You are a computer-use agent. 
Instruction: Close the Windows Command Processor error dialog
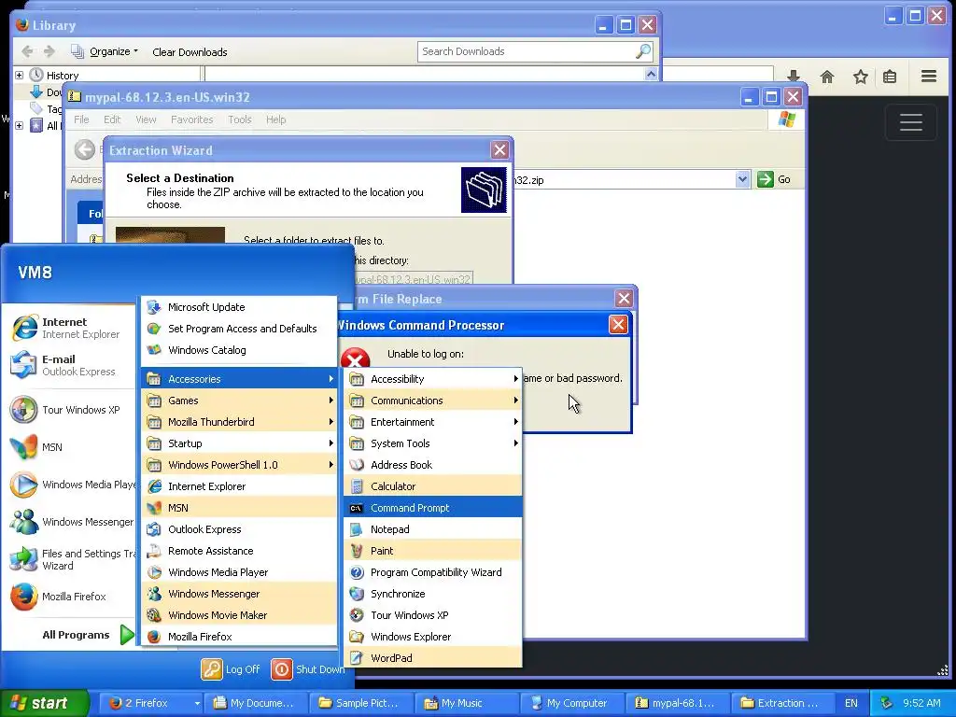coord(618,324)
